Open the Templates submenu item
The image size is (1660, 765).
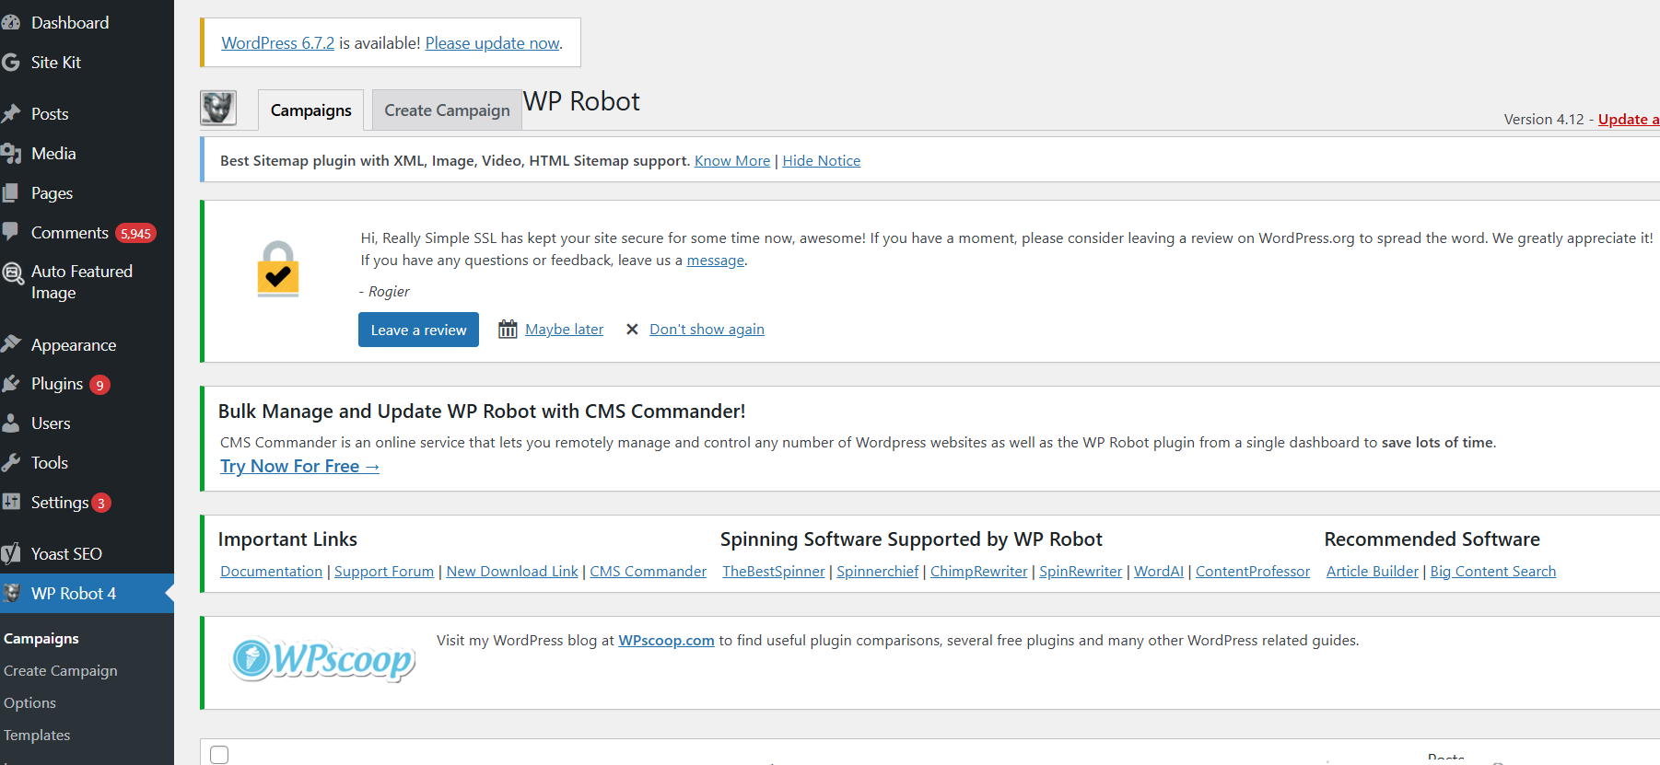37,736
